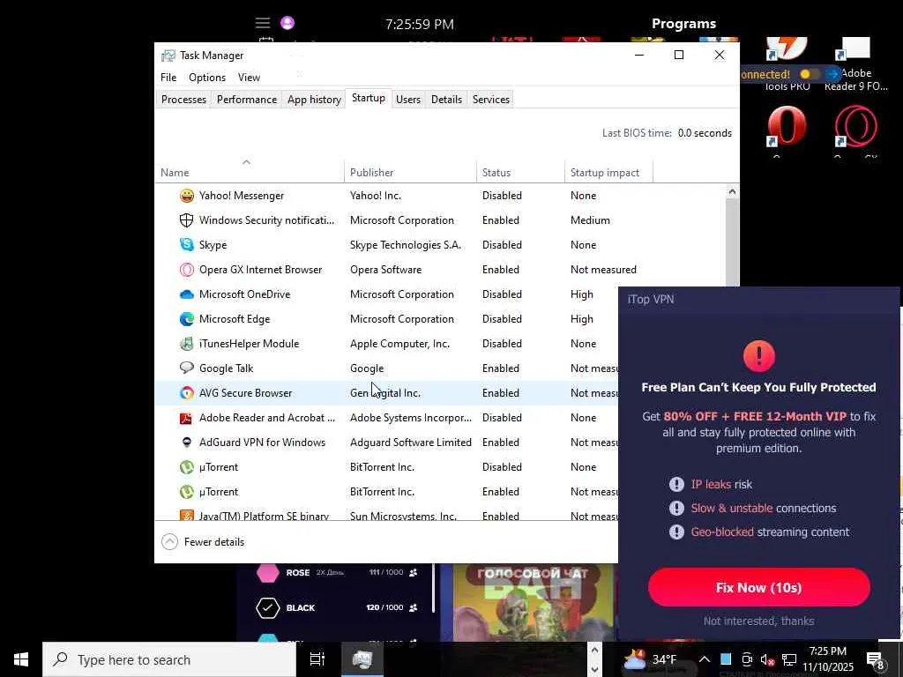Screen dimensions: 903x677
Task: Select the AdGuard VPN for Windows icon
Action: tap(187, 443)
